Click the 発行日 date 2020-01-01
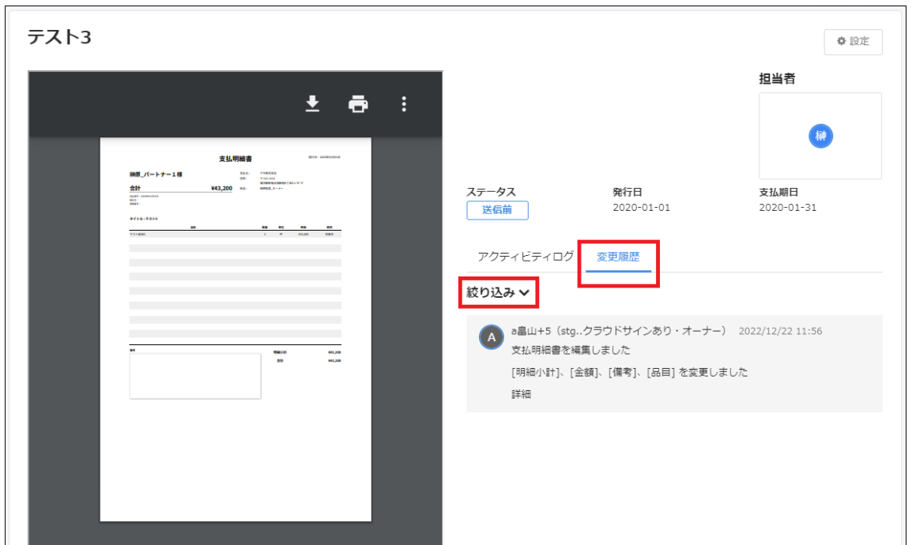 point(641,208)
